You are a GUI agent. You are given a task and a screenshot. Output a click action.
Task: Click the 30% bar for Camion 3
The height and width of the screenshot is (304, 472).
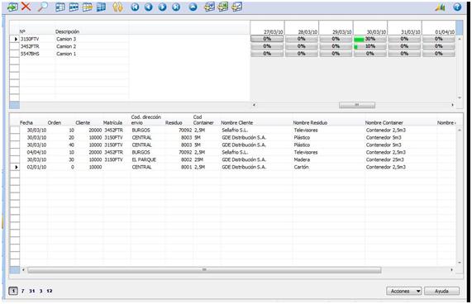(x=370, y=39)
